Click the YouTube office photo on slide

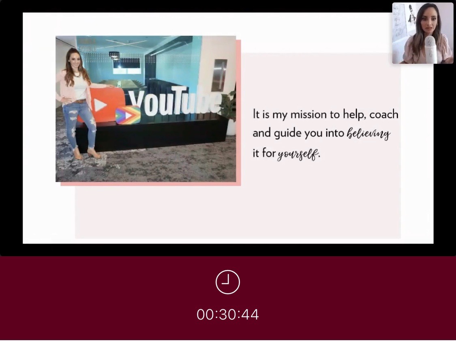click(x=146, y=109)
